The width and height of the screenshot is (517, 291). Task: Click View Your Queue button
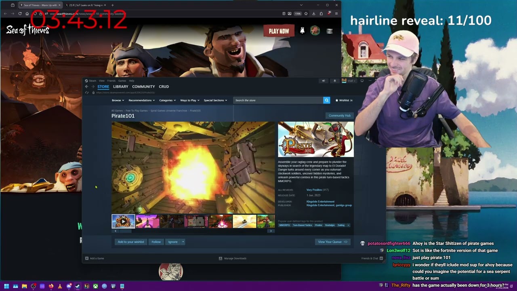[x=332, y=242]
